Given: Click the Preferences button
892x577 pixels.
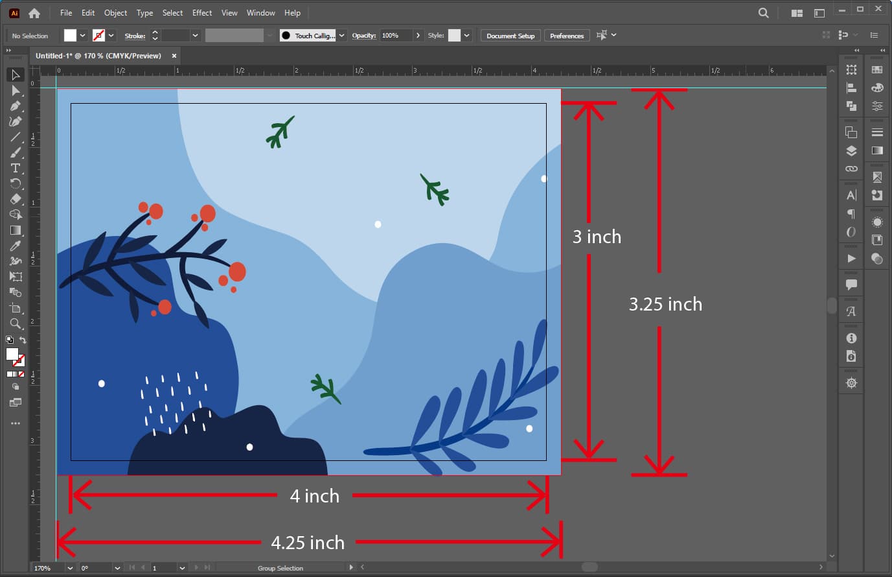Looking at the screenshot, I should pos(567,36).
